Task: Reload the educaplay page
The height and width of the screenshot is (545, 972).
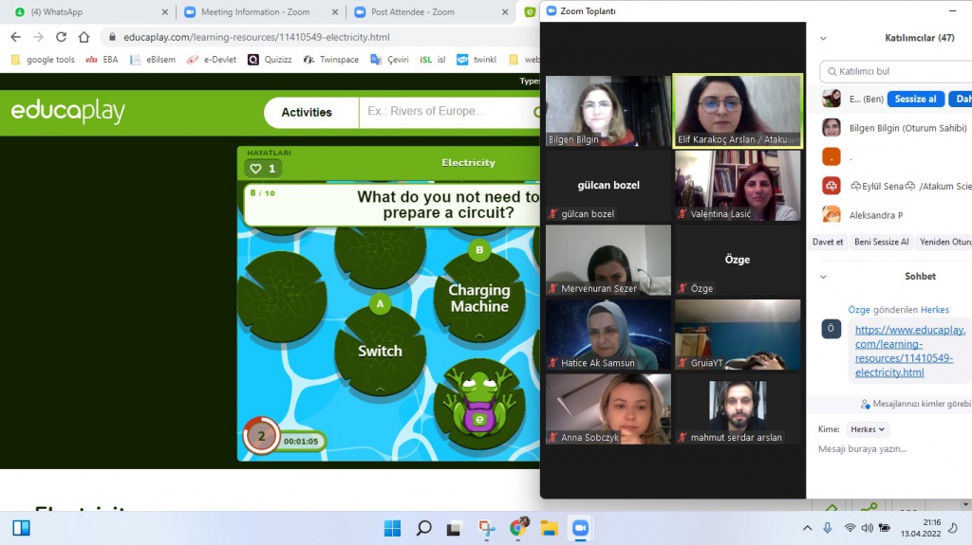Action: point(61,37)
